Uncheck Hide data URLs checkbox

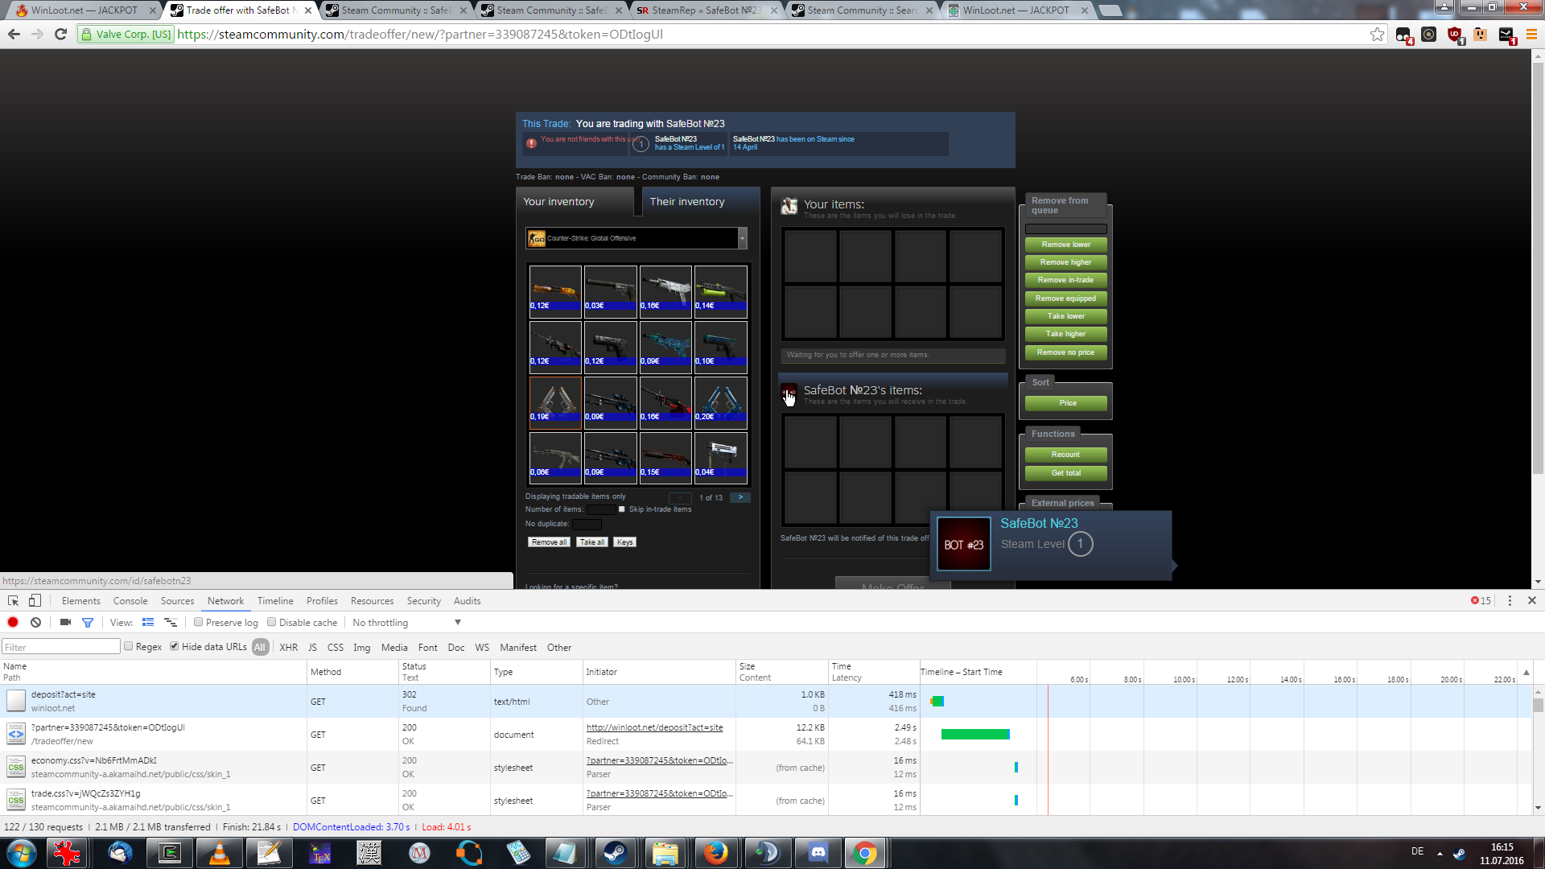pos(174,646)
